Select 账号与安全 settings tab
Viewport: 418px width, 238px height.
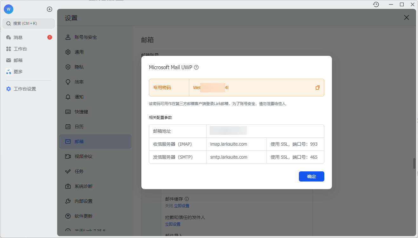point(85,37)
